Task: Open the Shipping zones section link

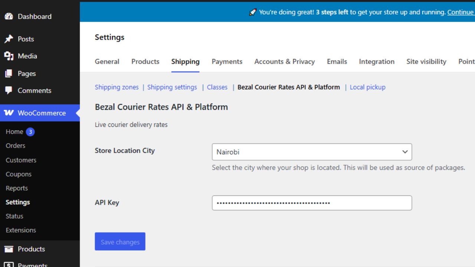Action: 117,87
